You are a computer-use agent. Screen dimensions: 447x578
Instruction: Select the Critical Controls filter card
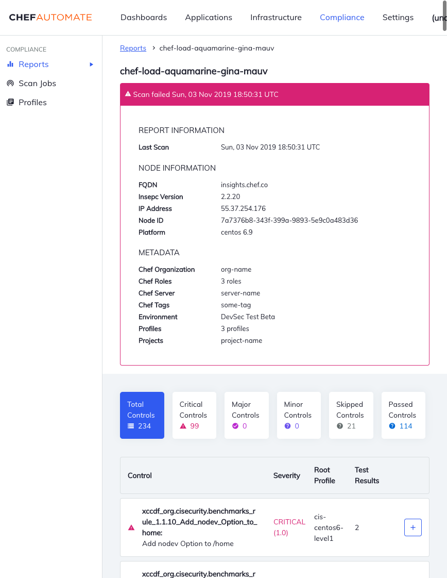(x=194, y=415)
